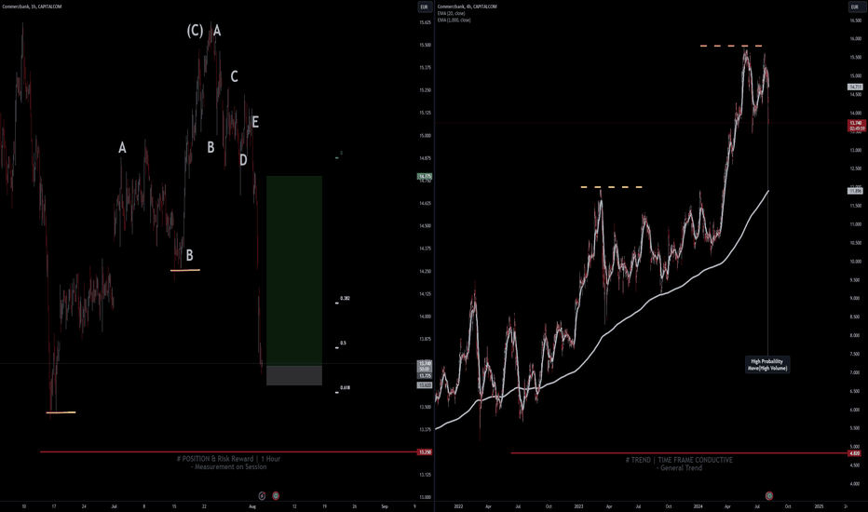Viewport: 868px width, 512px height.
Task: Open the EUR currency selector on the 1h chart
Action: 424,7
